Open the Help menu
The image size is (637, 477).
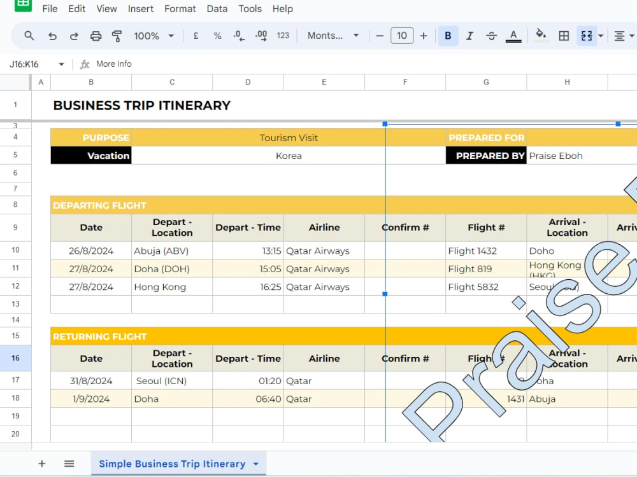pos(282,8)
